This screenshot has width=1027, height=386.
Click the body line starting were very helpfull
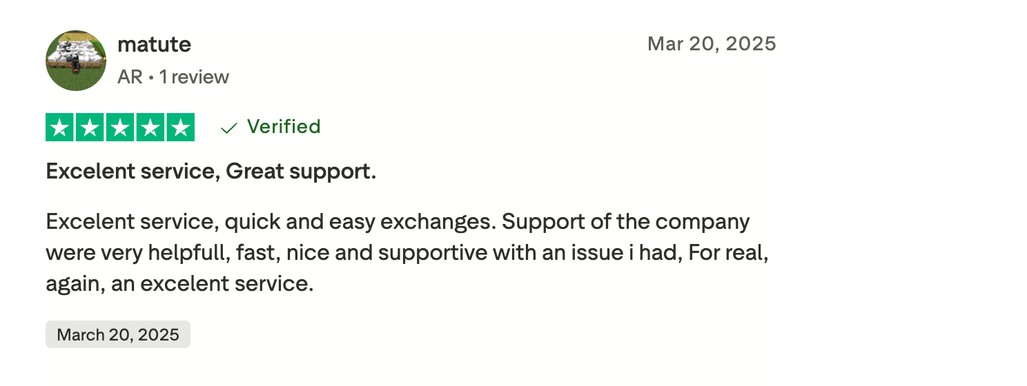click(407, 252)
